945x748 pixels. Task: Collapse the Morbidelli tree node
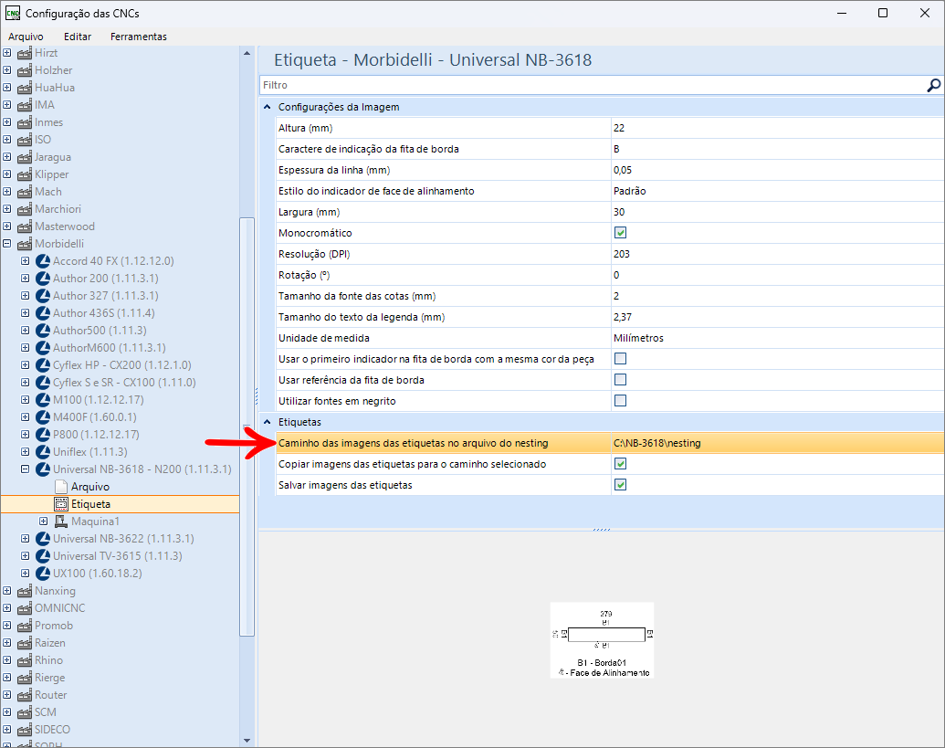[7, 244]
